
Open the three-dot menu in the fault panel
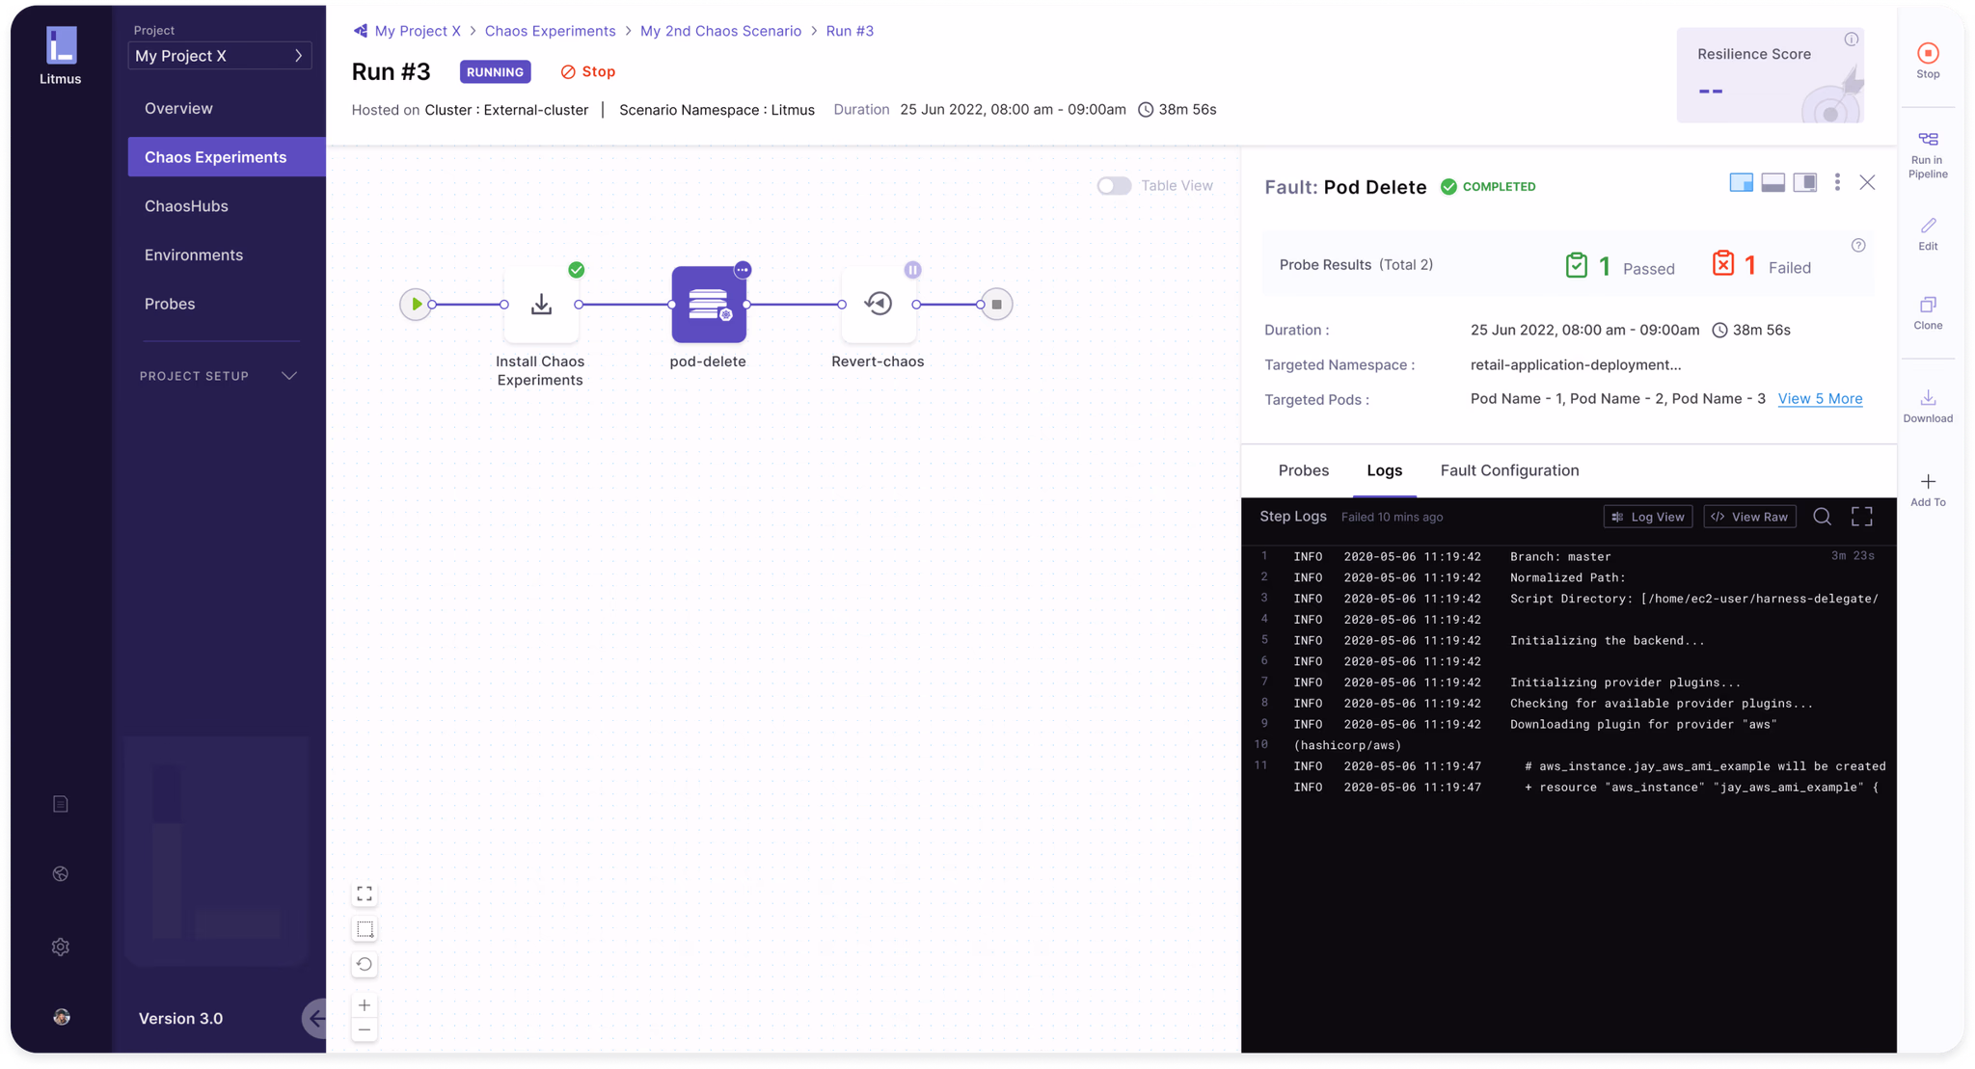(1836, 181)
